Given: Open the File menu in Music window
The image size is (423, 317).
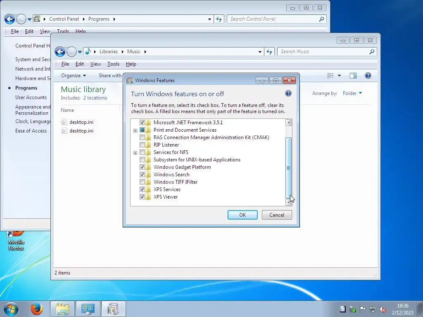Looking at the screenshot, I should (65, 64).
